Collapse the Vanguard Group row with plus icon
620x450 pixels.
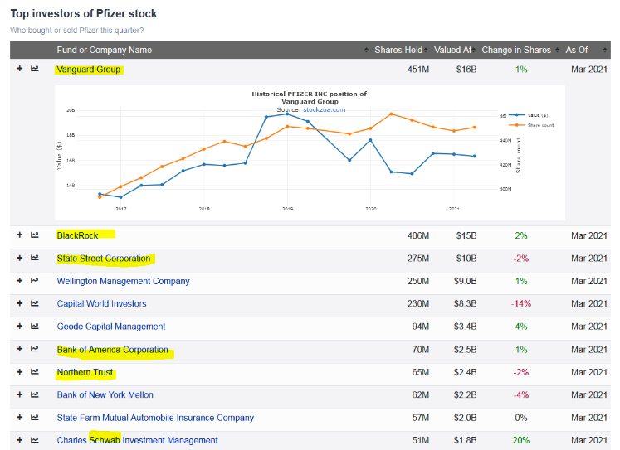[x=19, y=69]
